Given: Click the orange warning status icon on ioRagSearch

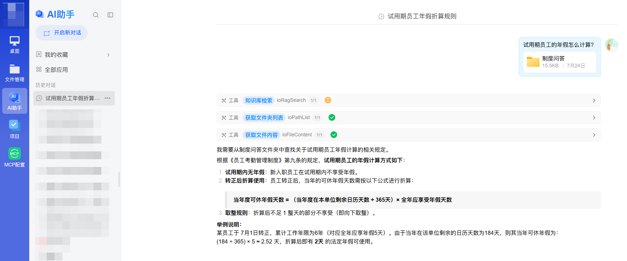Looking at the screenshot, I should point(328,100).
